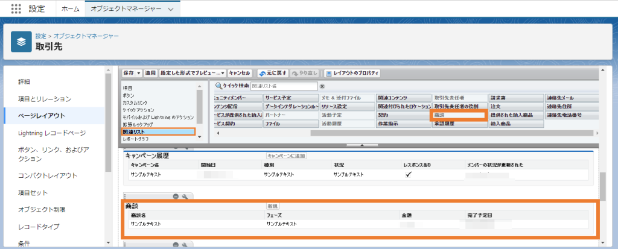This screenshot has width=618, height=249.
Task: Open 項目セット in the sidebar
Action: 33,193
